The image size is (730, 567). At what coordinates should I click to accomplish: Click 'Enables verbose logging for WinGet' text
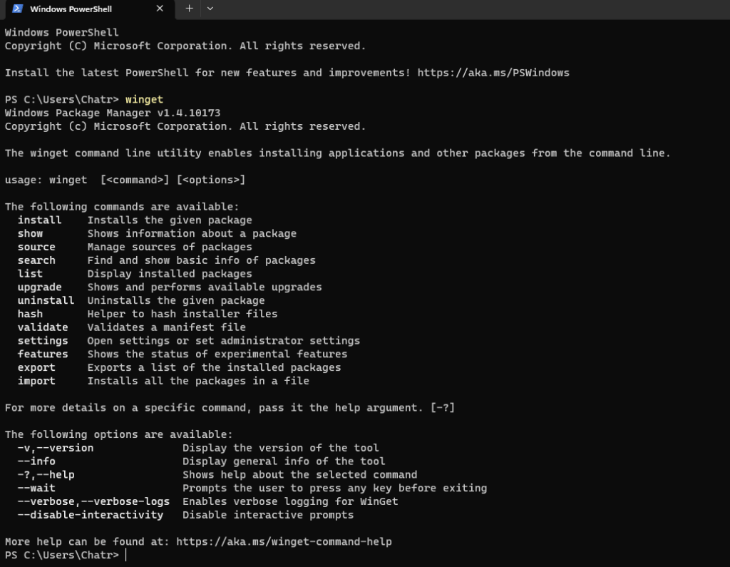pos(290,502)
